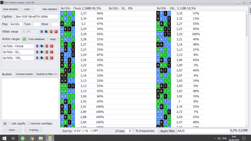Image resolution: width=251 pixels, height=141 pixels.
Task: Click the purple document icon for 8s7d3c - Check
Action: tap(37, 46)
